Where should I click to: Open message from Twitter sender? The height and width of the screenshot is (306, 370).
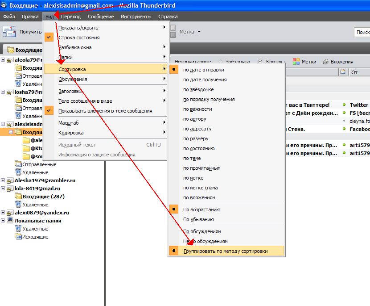[359, 105]
